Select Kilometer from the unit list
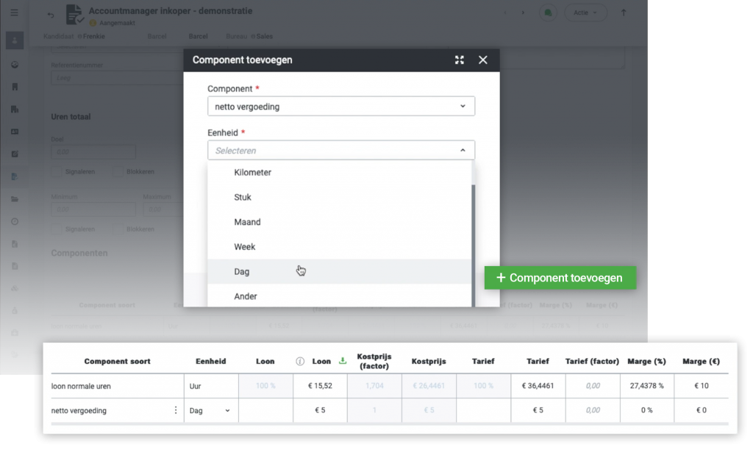Screen dimensions: 753x458 tap(339, 172)
